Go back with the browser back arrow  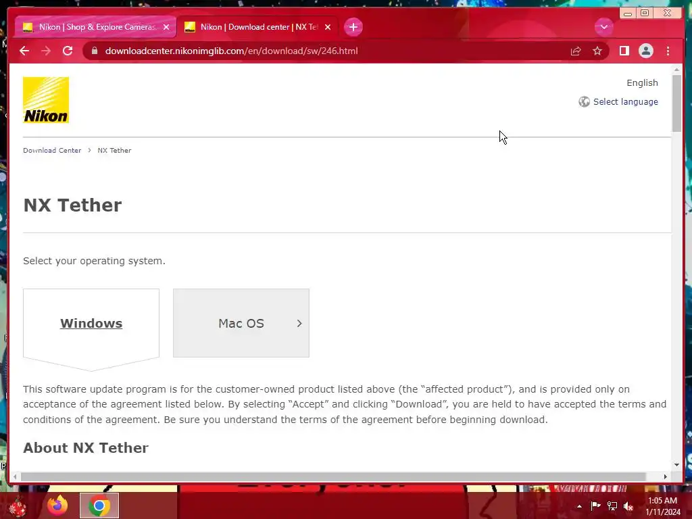[24, 51]
